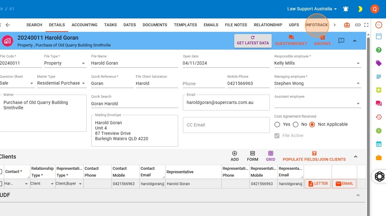Switch to the Accounting tab
The height and width of the screenshot is (216, 386).
pos(84,25)
